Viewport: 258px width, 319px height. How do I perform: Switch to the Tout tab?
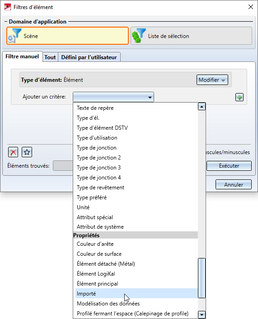[x=50, y=57]
